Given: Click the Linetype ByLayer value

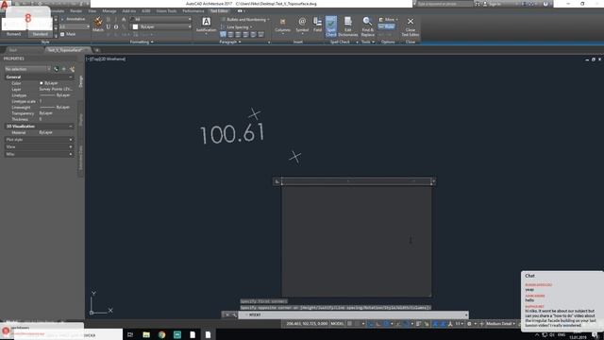Looking at the screenshot, I should (55, 95).
